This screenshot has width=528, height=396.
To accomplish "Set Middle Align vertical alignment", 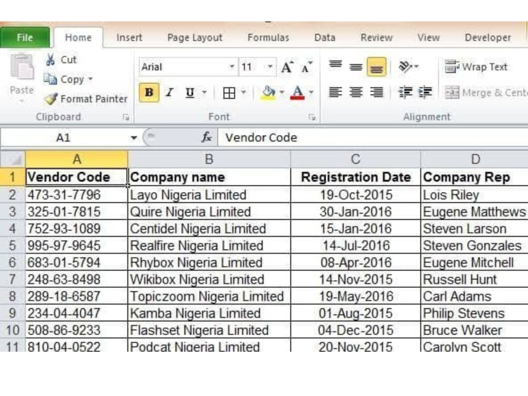I will point(356,67).
